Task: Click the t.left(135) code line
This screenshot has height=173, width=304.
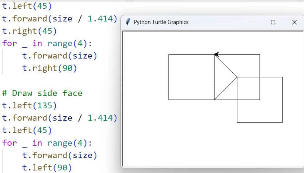Action: click(x=29, y=106)
